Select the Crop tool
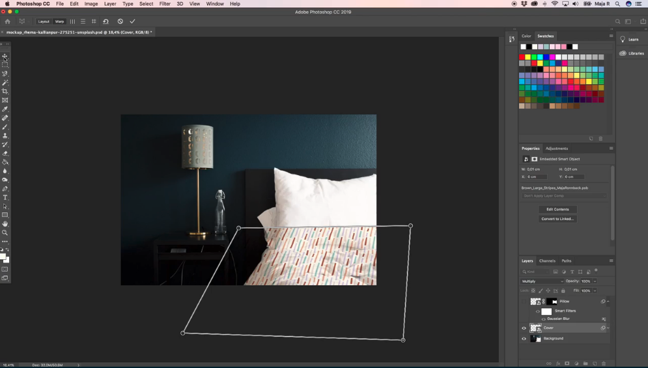The image size is (648, 368). point(5,91)
